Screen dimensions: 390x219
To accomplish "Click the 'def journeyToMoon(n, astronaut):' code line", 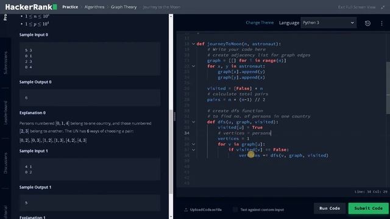I will click(x=238, y=44).
